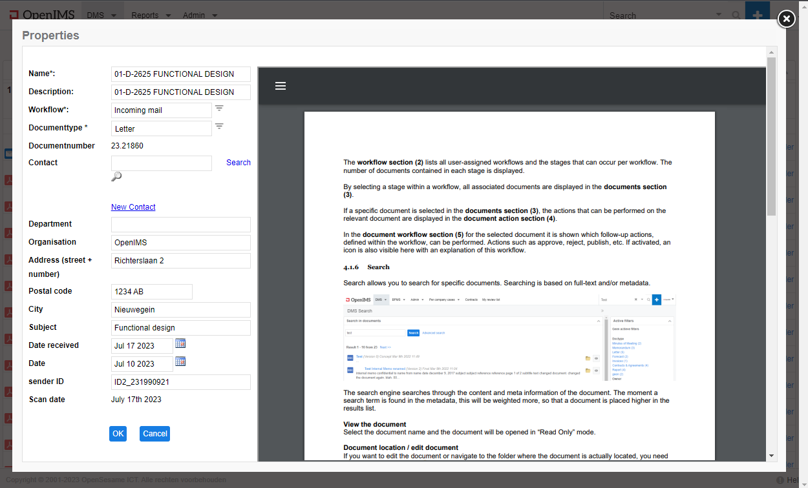This screenshot has width=808, height=488.
Task: Click into the Name input field
Action: point(181,74)
